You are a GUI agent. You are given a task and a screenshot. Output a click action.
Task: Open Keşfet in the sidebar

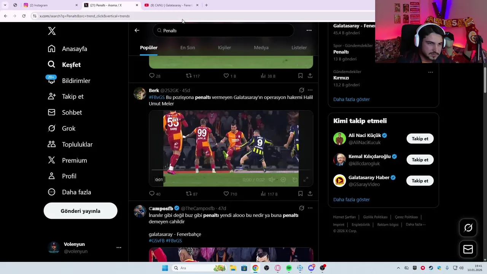[64, 65]
